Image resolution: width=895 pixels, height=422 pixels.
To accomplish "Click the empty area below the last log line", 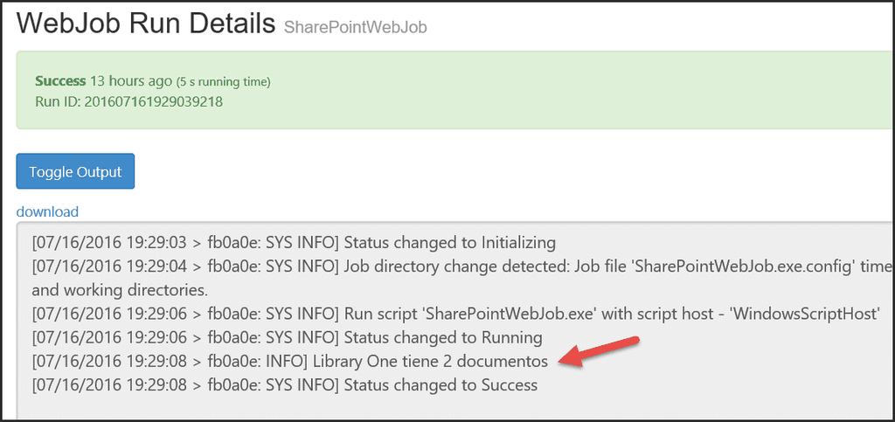I will click(x=437, y=406).
